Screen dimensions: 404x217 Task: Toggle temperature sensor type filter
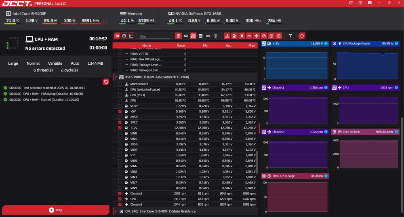[227, 36]
